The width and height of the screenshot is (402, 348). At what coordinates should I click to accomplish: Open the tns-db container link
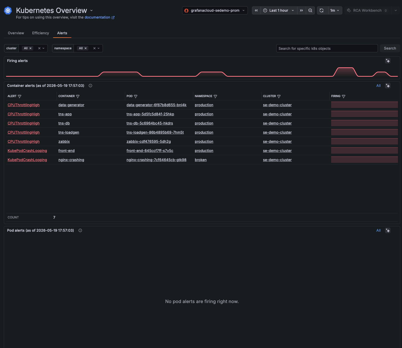click(64, 123)
